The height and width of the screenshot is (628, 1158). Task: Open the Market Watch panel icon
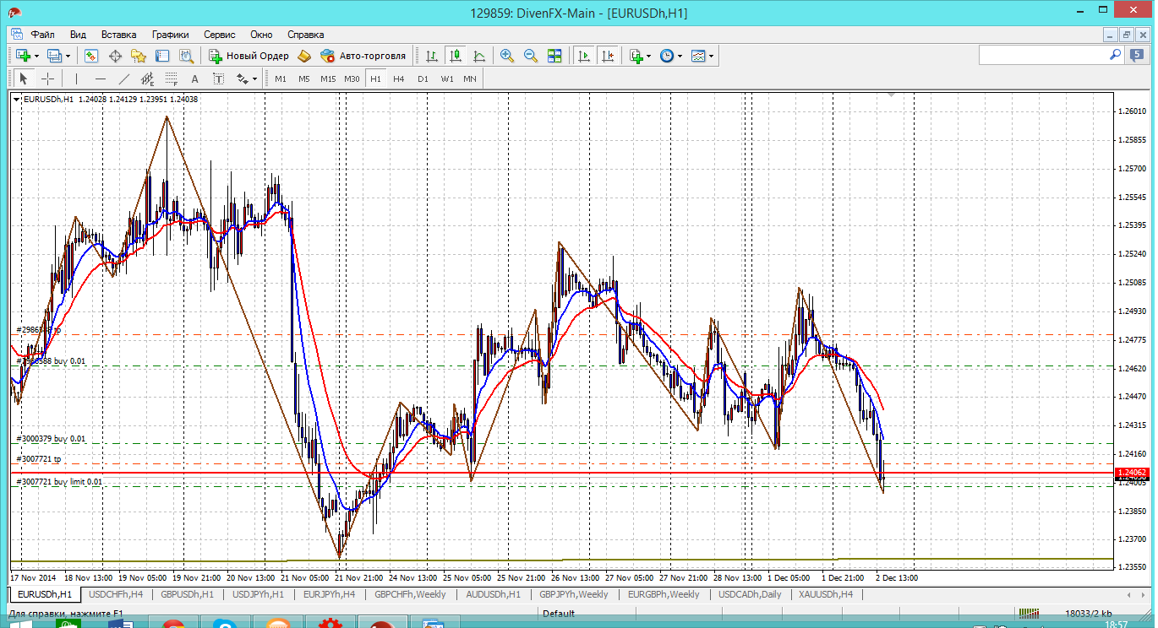click(91, 56)
